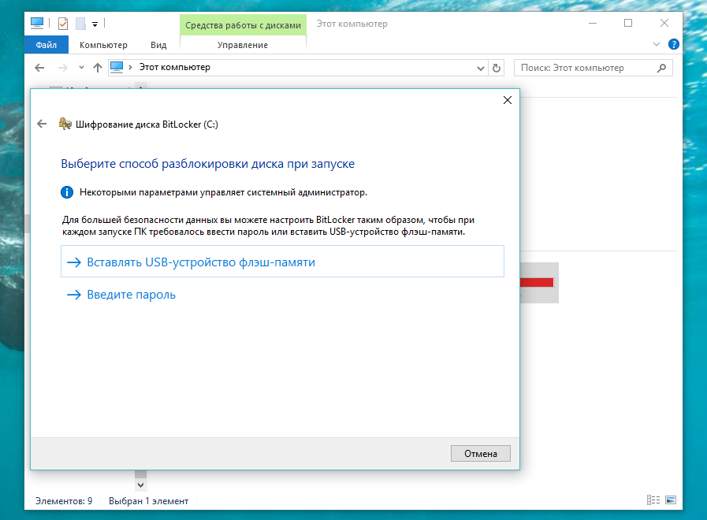Switch to large thumbnails view icon
Screen dimensions: 707x520
(x=671, y=500)
